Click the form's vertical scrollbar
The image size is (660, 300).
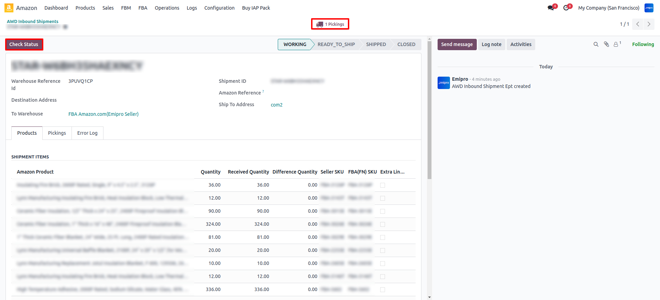(429, 110)
